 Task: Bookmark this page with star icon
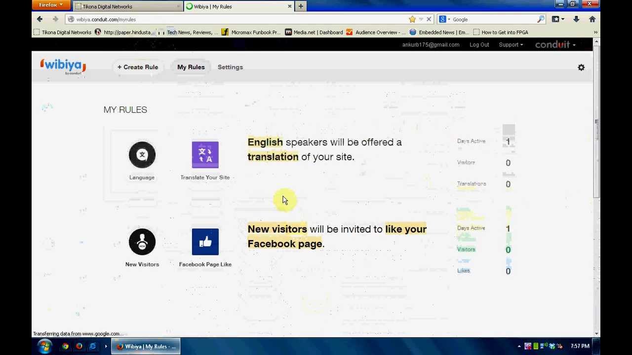pyautogui.click(x=412, y=19)
